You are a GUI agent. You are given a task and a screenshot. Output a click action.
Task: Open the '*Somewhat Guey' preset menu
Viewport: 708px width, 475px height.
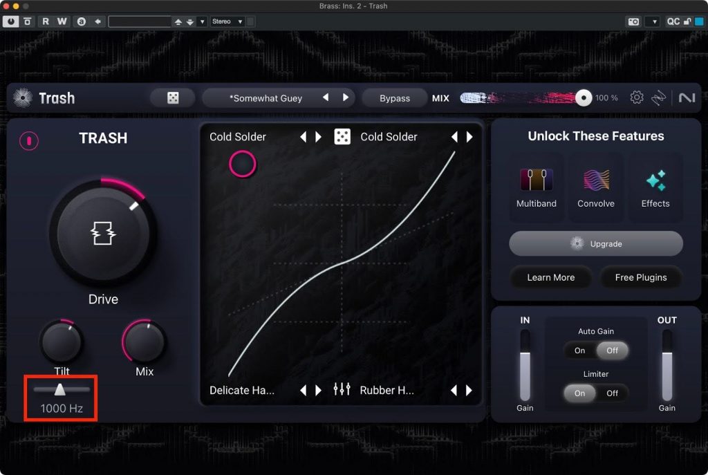point(265,98)
